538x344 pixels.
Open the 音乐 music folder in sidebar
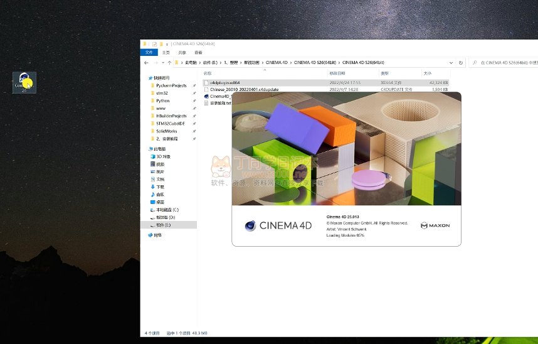coord(152,195)
